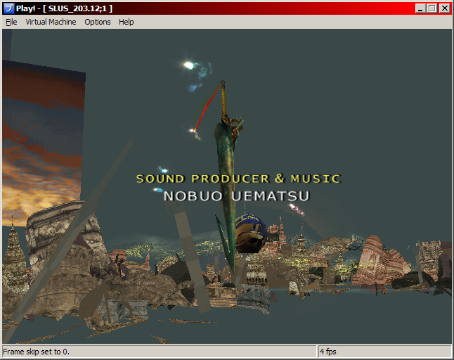
Task: Click the '4 fps' status bar counter
Action: tap(327, 352)
